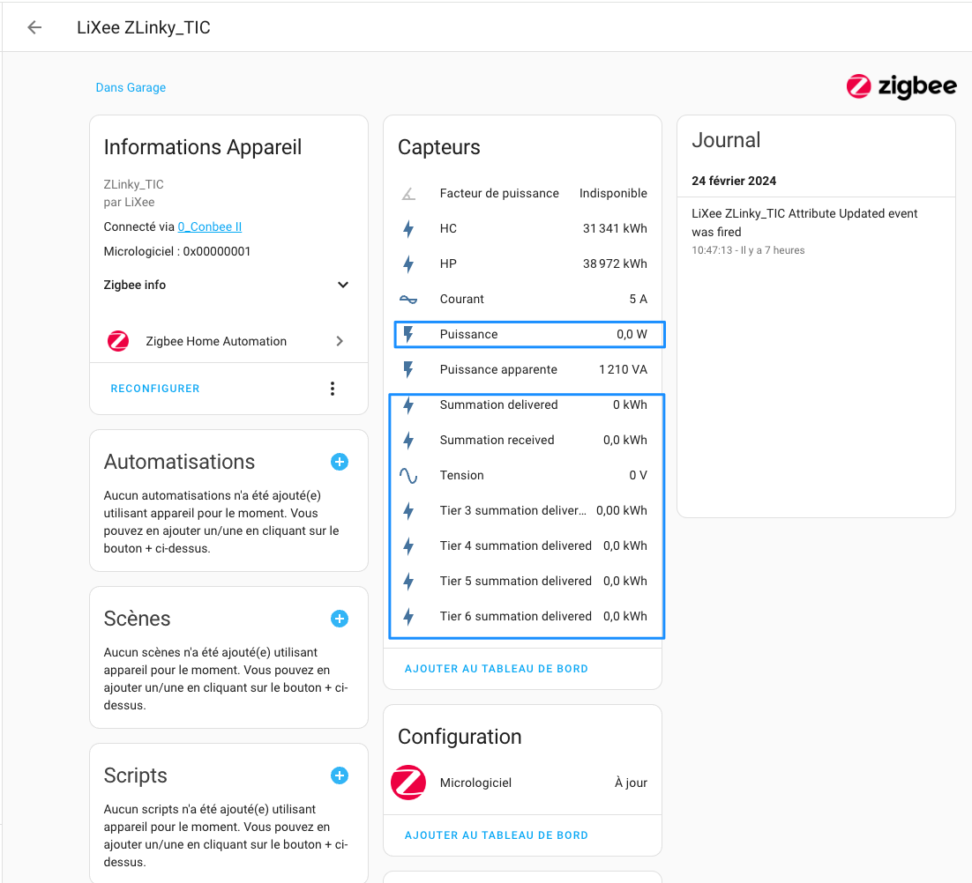Open the HC sensor value 31 341 kWh
972x883 pixels.
[x=614, y=228]
